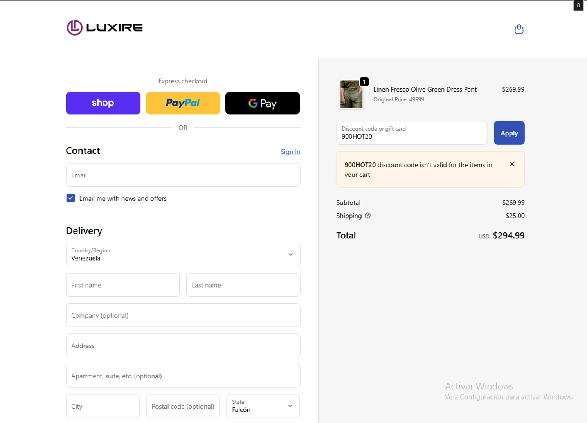Focus the Apartment, suite, etc. field
Screen dimensions: 587x423
(183, 376)
